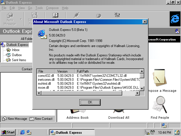
Task: Click the notepad tray icon beside clock
Action: click(177, 132)
